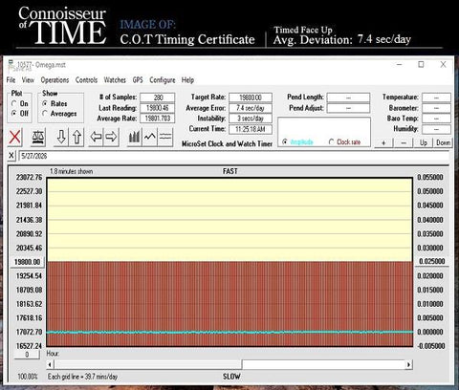Click the horizontal scrollbar thumb
Viewport: 459px width, 390px height.
click(148, 364)
